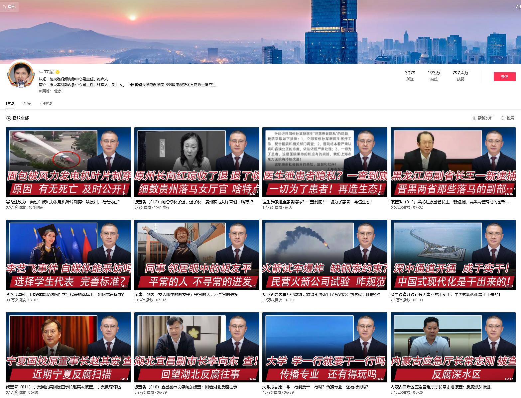
Task: Click the 797.4万 获赞 likes count
Action: pos(460,76)
